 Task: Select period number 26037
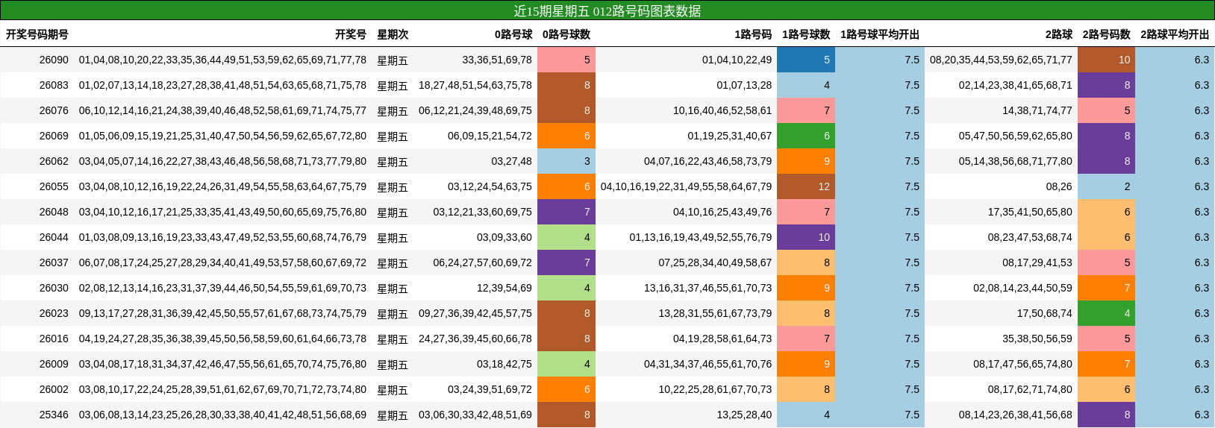[x=54, y=262]
